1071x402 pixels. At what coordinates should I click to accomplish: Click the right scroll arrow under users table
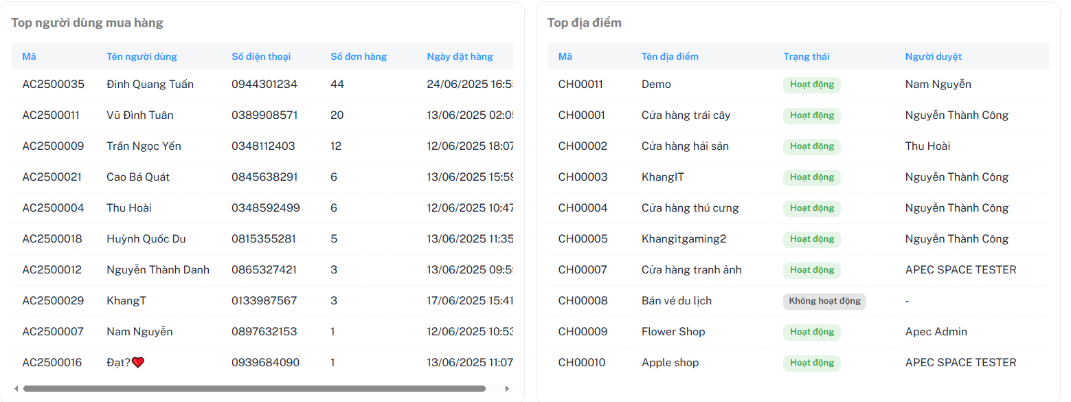[x=508, y=388]
